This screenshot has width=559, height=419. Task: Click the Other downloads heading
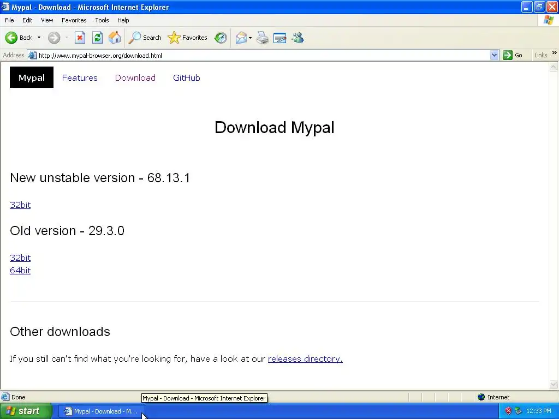(x=60, y=332)
